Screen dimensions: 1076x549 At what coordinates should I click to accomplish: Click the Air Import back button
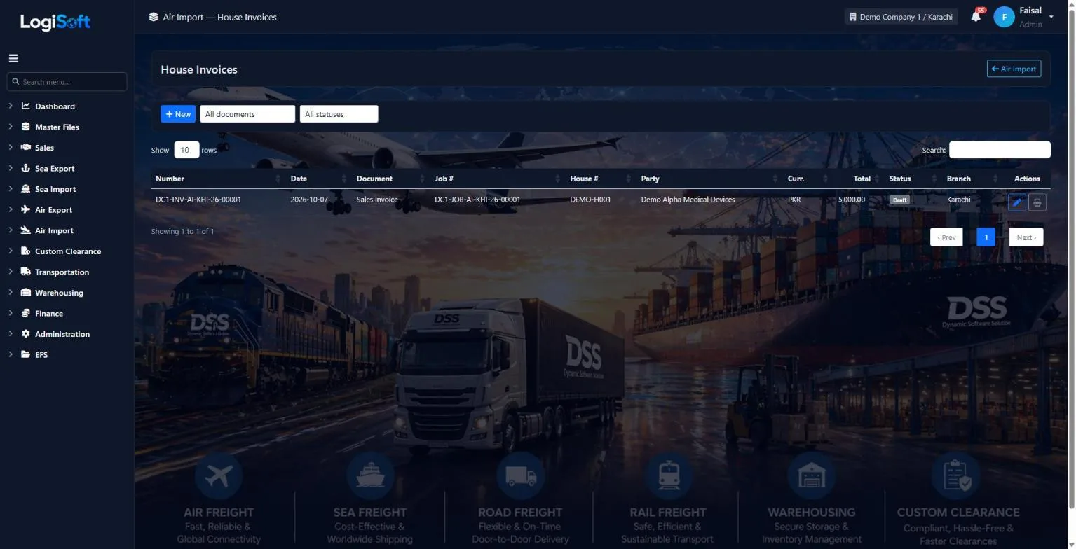click(x=1014, y=69)
